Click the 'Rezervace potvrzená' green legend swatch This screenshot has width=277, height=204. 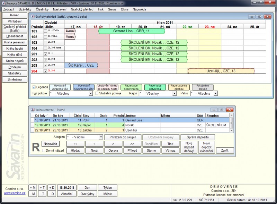[155, 87]
